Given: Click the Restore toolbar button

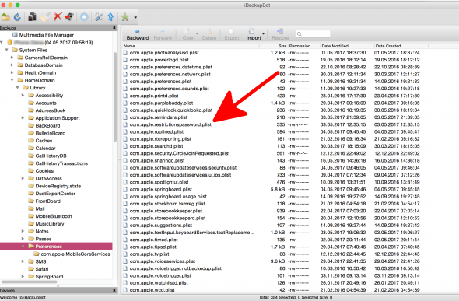Looking at the screenshot, I should point(280,35).
